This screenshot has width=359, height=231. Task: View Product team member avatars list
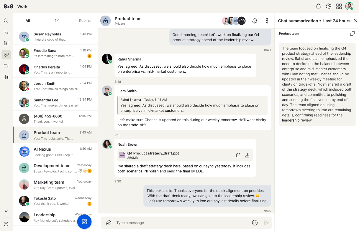(x=234, y=21)
